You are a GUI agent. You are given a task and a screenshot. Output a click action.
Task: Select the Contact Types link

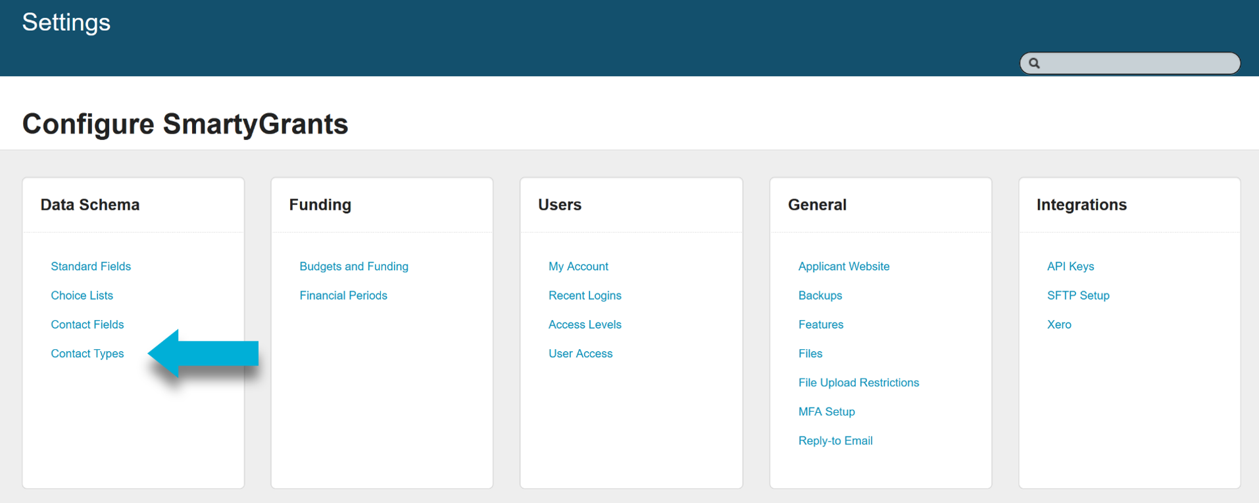click(x=87, y=353)
